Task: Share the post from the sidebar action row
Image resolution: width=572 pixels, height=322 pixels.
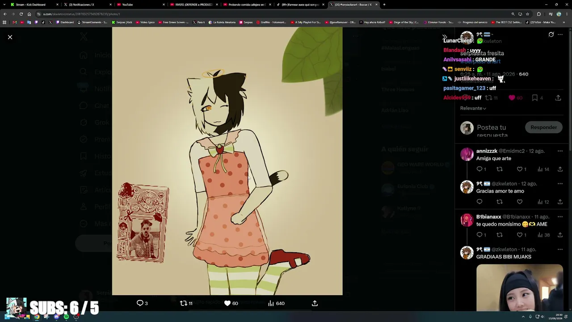Action: [558, 98]
